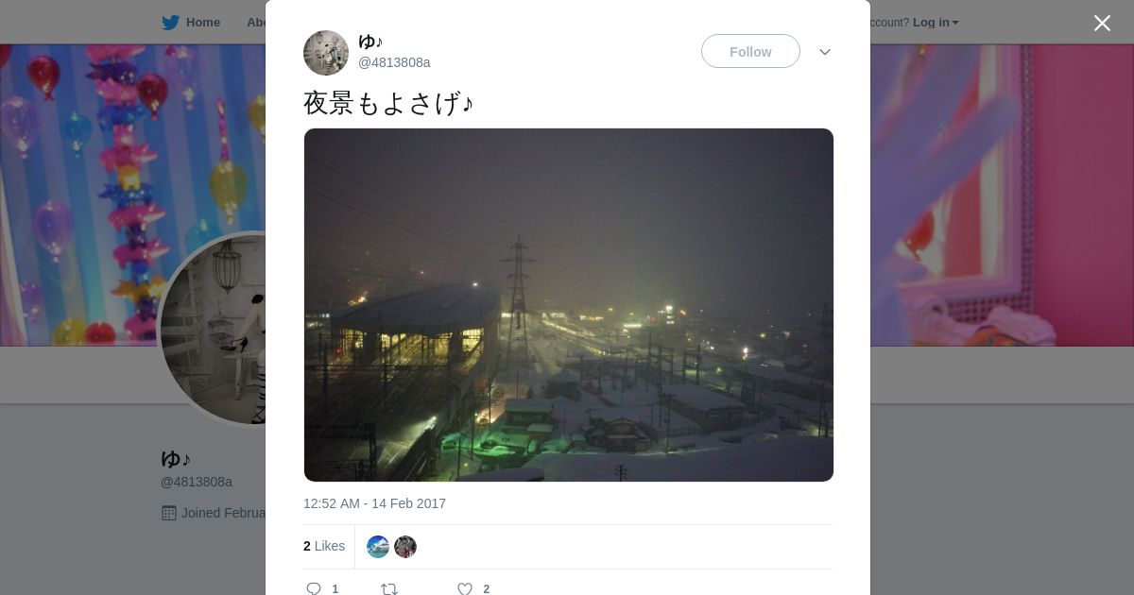Open the About menu item

tap(256, 23)
